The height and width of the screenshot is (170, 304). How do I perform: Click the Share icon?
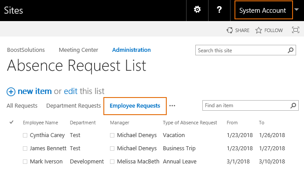(x=230, y=30)
